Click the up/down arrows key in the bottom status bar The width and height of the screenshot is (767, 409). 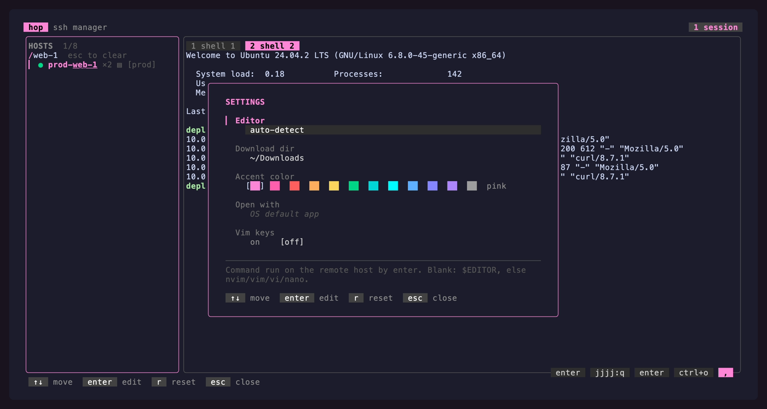[x=38, y=382]
